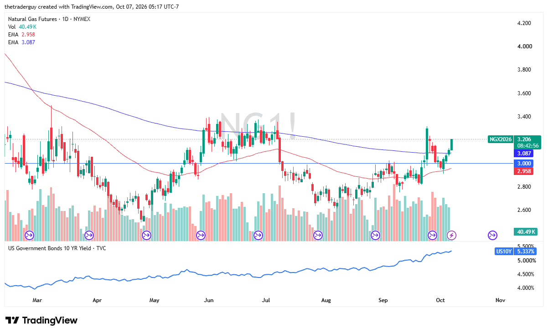Open the contract rollover marker just before Oct
This screenshot has width=548, height=334.
pos(432,235)
